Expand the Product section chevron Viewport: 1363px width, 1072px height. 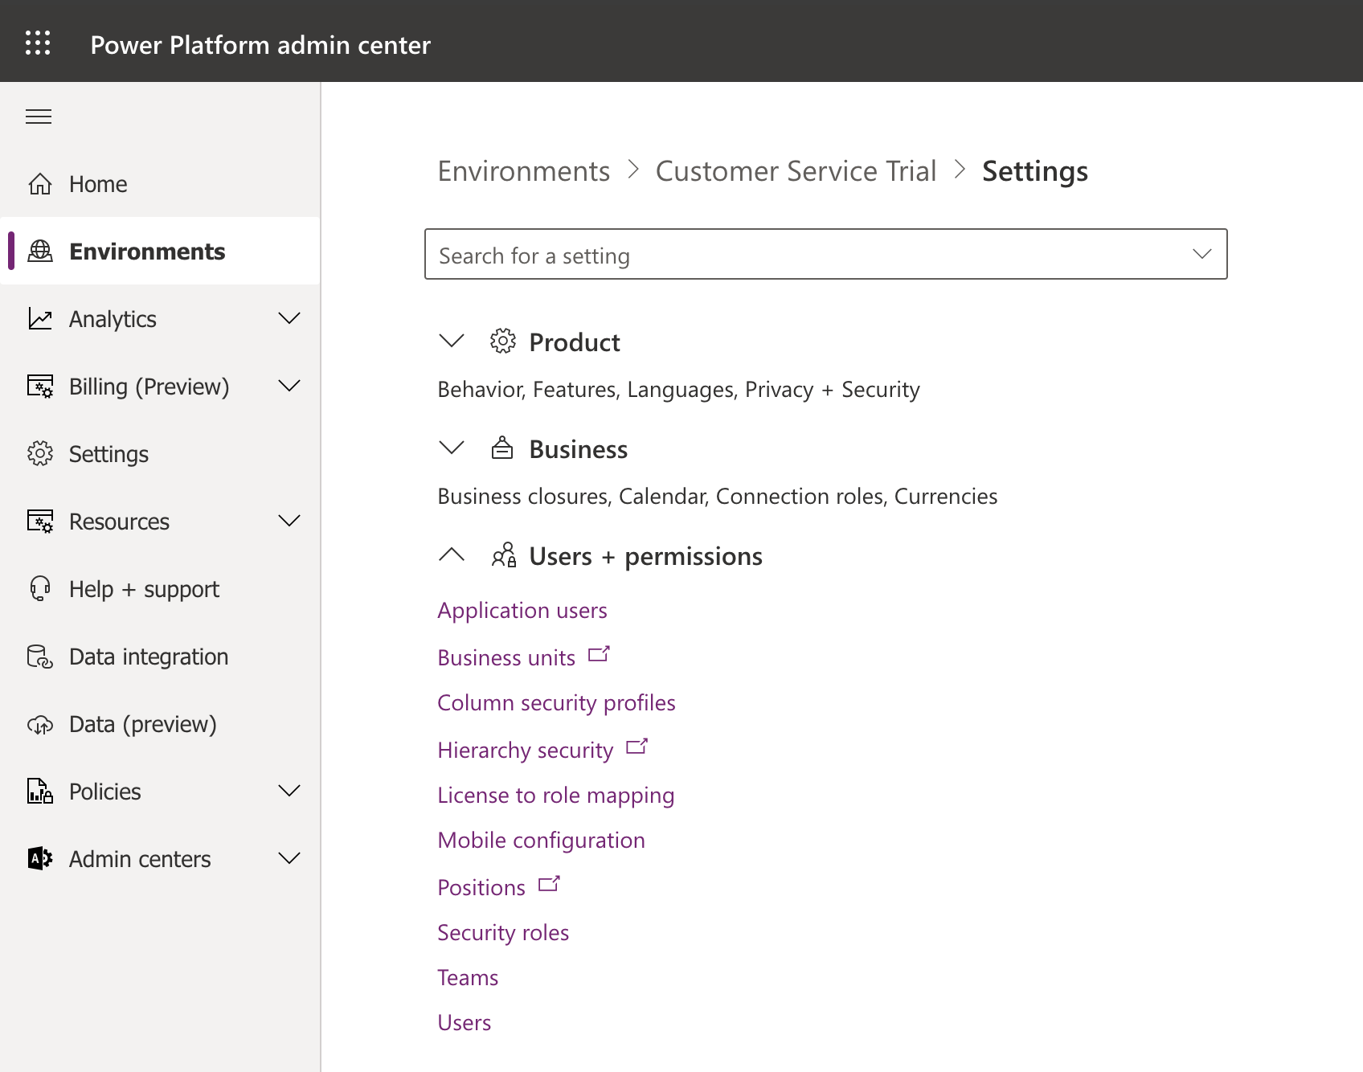(452, 341)
